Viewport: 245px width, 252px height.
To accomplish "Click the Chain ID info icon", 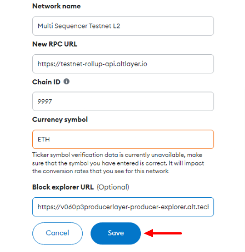I will [66, 82].
